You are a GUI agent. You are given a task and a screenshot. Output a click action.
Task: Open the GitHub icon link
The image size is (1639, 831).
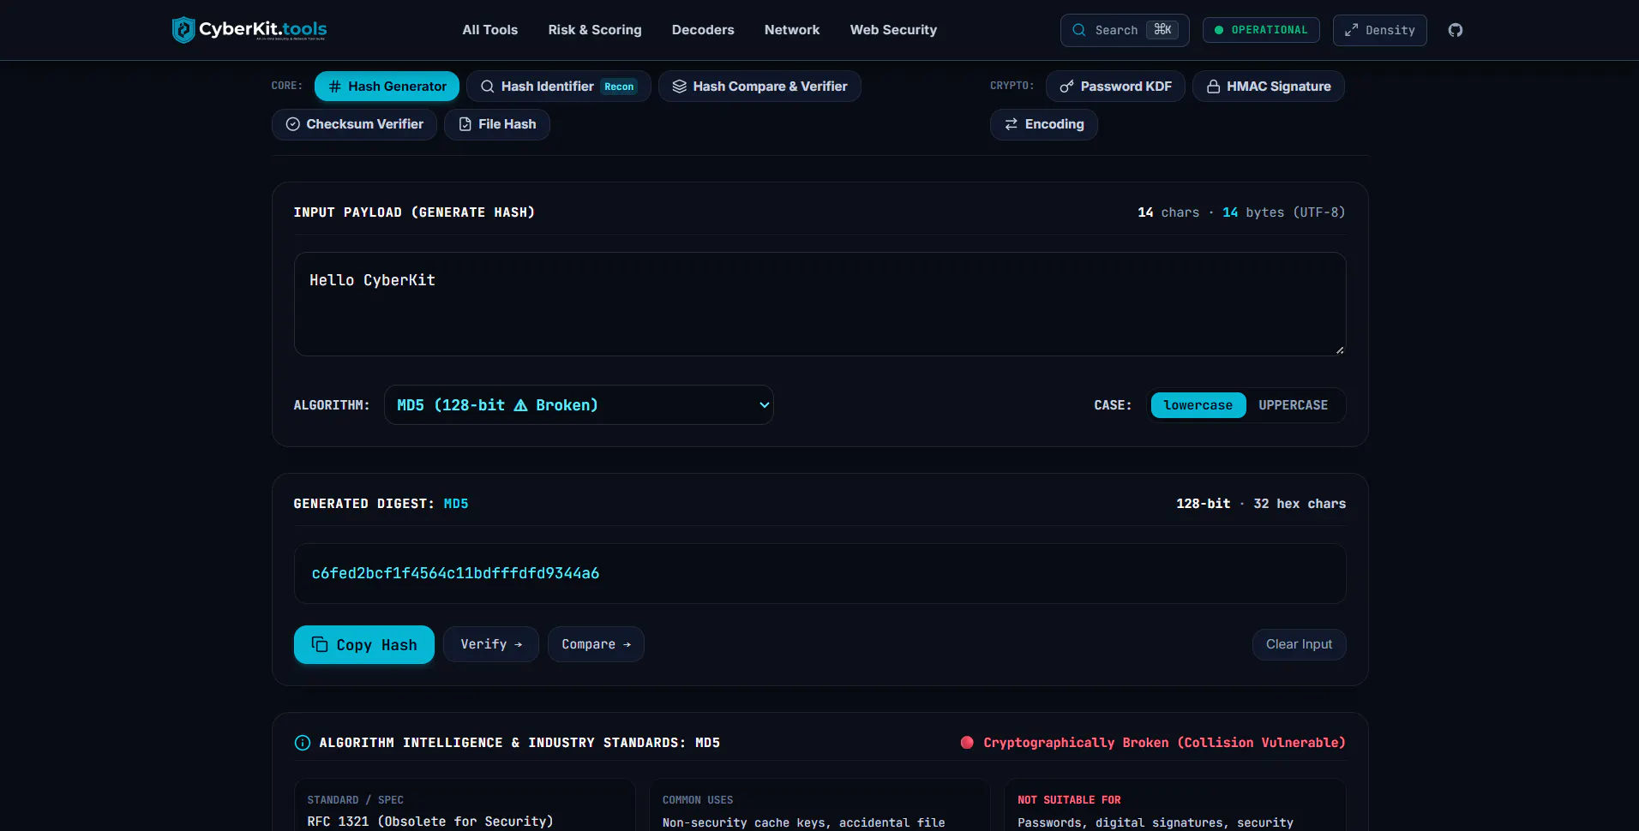point(1456,30)
